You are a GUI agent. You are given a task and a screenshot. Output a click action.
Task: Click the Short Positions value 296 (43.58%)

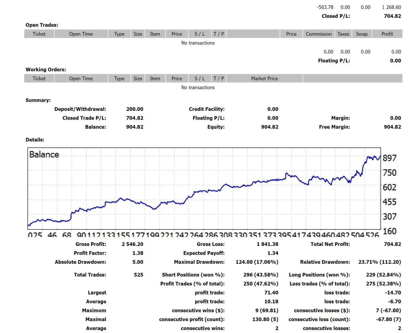pos(261,275)
